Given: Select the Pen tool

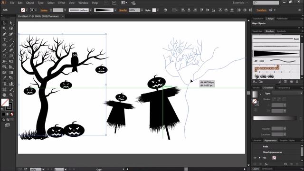Looking at the screenshot, I should coord(4,34).
